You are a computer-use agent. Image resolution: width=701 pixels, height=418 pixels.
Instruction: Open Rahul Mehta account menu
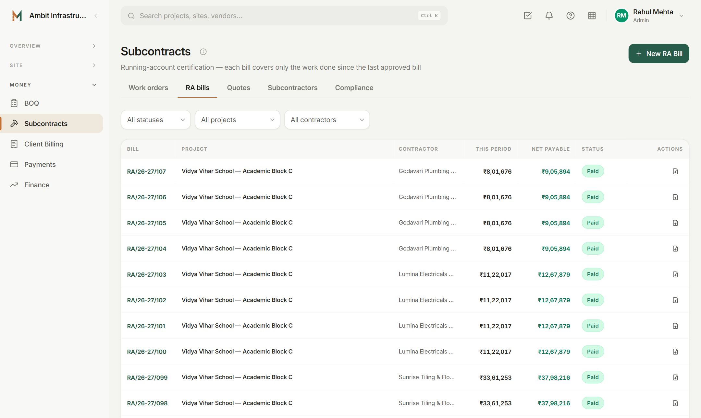649,16
